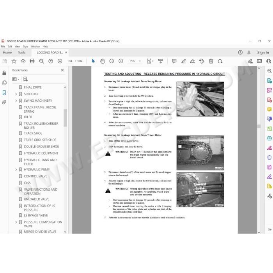Viewport: 273px width, 273px height.
Task: Open the CONTROL VALVE bookmark
Action: coord(35,176)
